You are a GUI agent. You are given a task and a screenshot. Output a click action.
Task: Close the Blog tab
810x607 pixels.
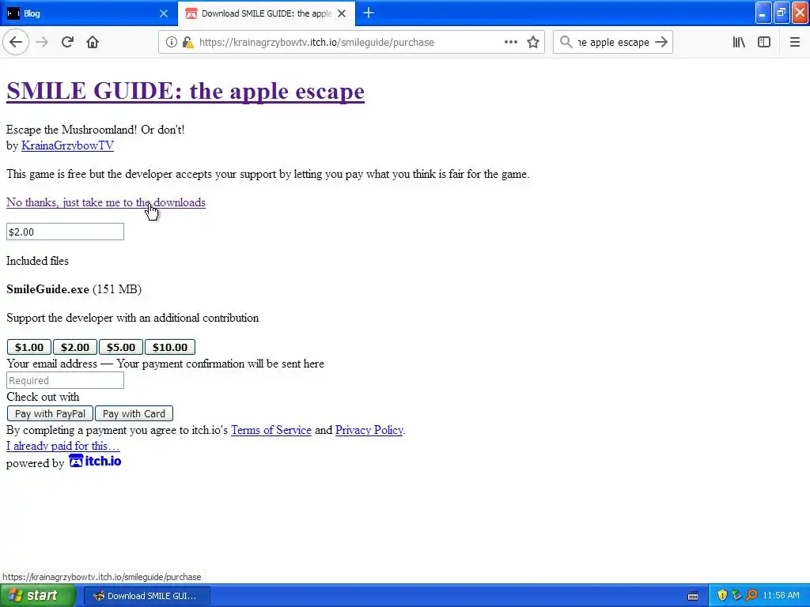pos(164,13)
